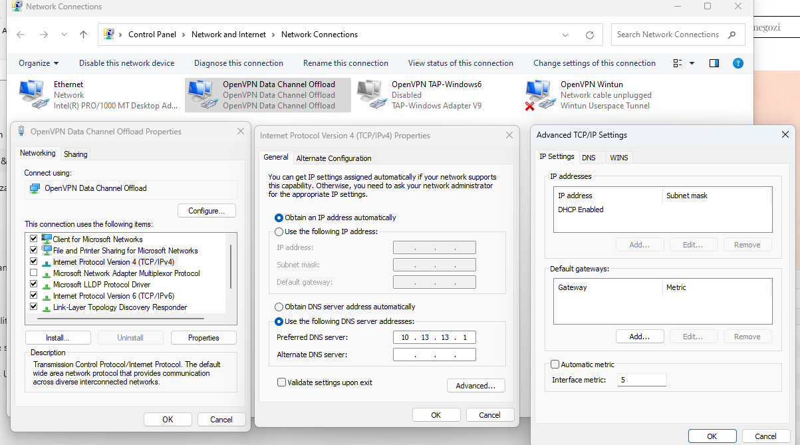
Task: Select File and Printer Sharing item icon
Action: click(x=47, y=250)
